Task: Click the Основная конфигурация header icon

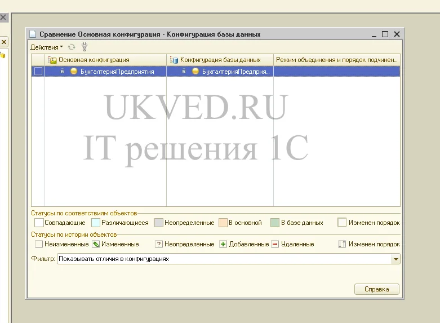Action: pos(52,60)
